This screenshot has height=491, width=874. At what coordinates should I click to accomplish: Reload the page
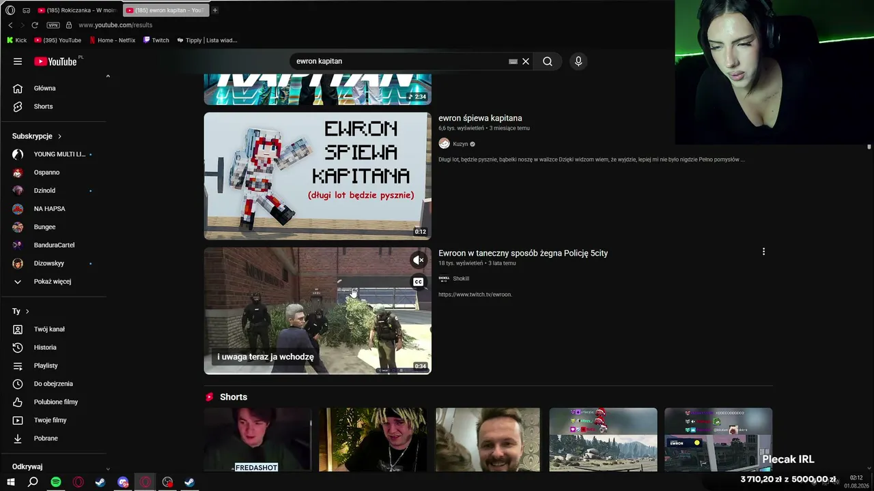pyautogui.click(x=35, y=25)
